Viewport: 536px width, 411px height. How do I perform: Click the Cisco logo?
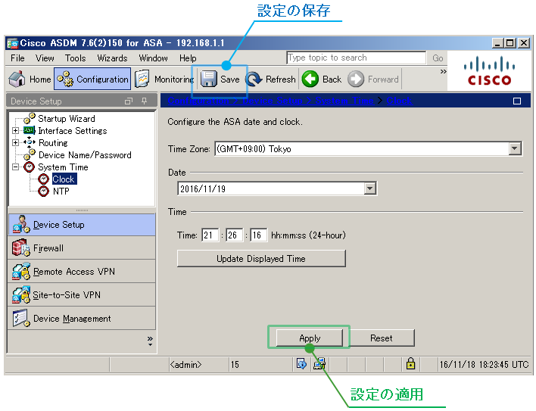coord(489,70)
